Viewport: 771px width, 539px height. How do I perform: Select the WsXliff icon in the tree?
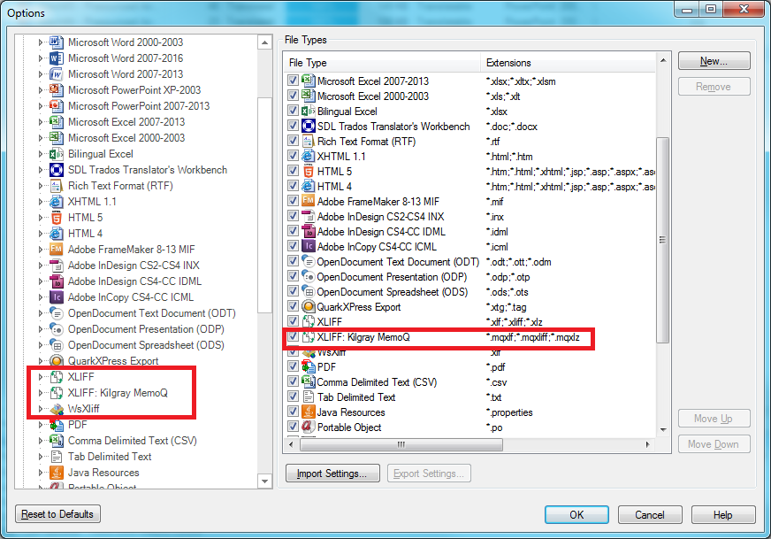pos(57,409)
